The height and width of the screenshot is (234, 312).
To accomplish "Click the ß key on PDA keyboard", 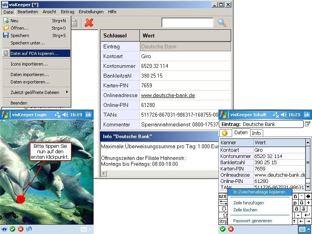I will tap(295, 197).
